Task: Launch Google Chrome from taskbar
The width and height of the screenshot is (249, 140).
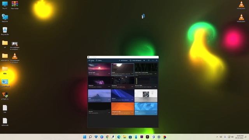Action: [x=107, y=137]
